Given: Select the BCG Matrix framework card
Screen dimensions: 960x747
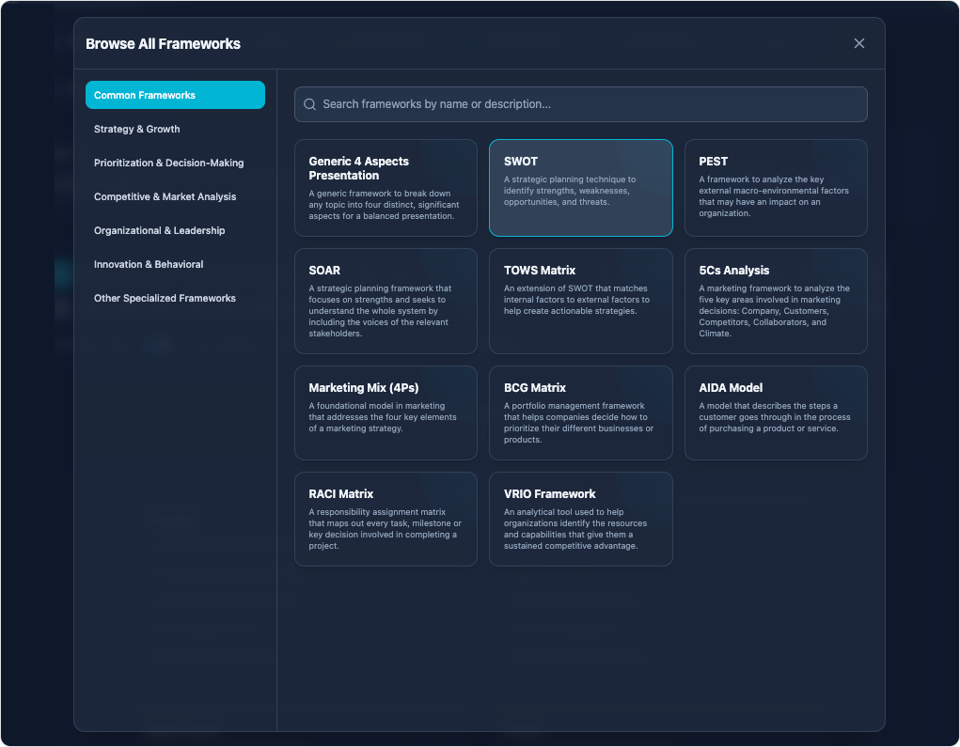Looking at the screenshot, I should coord(580,412).
